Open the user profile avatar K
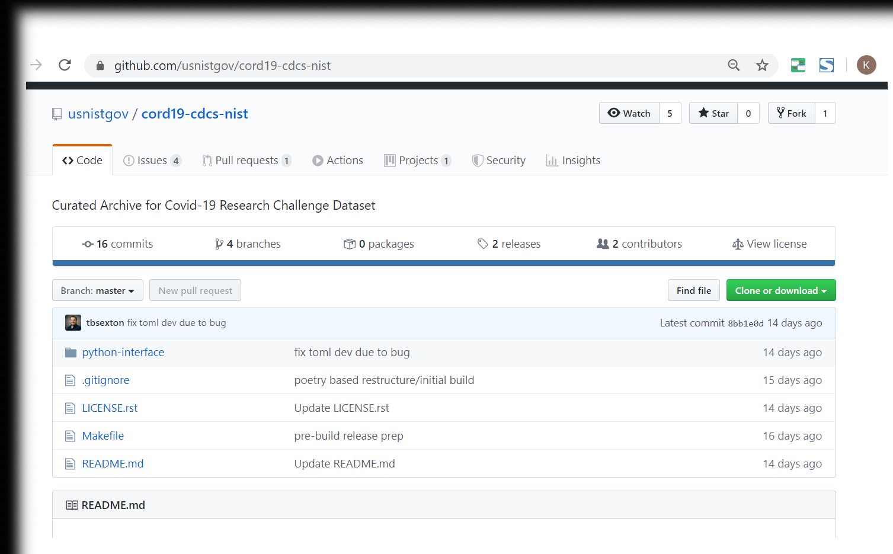This screenshot has height=554, width=893. [866, 65]
